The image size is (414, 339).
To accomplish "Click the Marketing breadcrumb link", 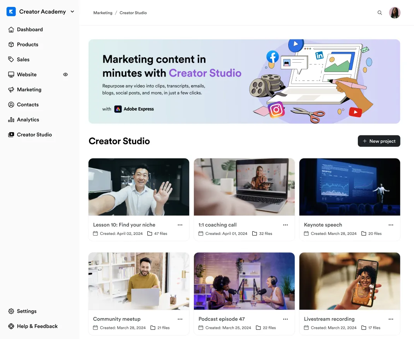I will [x=103, y=13].
